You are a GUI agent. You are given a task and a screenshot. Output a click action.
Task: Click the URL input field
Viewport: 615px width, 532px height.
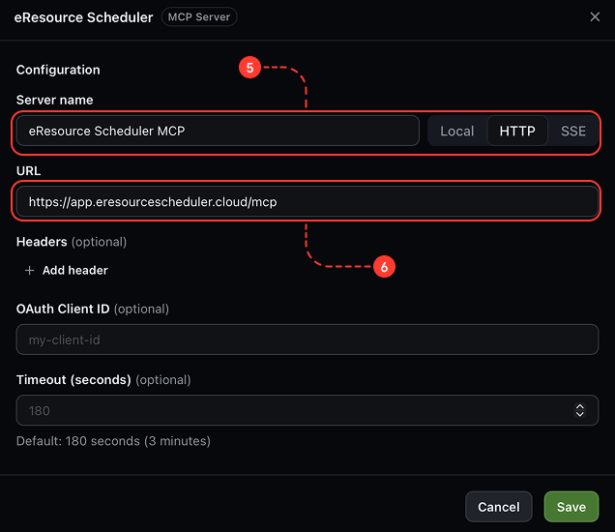point(307,201)
